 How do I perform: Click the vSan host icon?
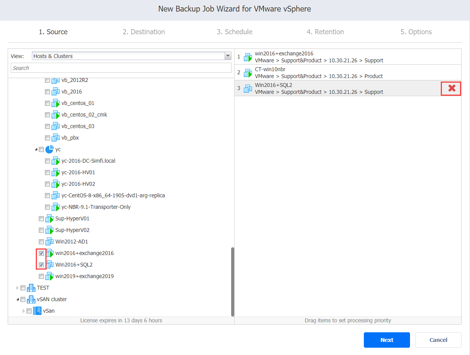coord(37,311)
